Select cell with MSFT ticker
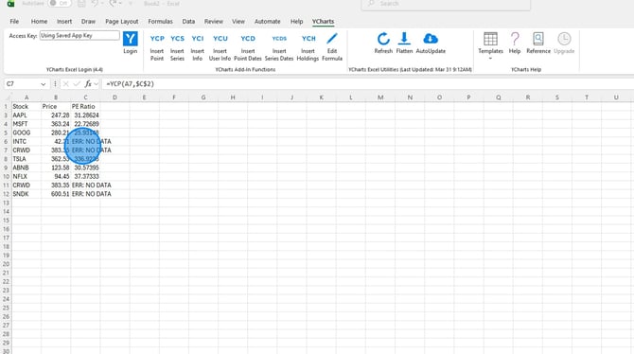Viewport: 634px width, 354px height. [26, 124]
